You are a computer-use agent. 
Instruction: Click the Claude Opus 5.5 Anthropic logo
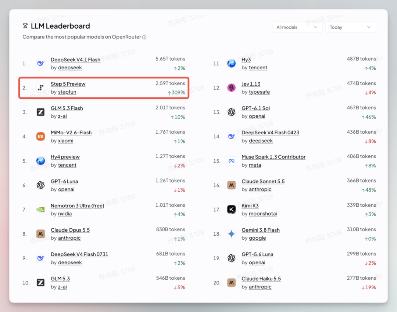40,234
